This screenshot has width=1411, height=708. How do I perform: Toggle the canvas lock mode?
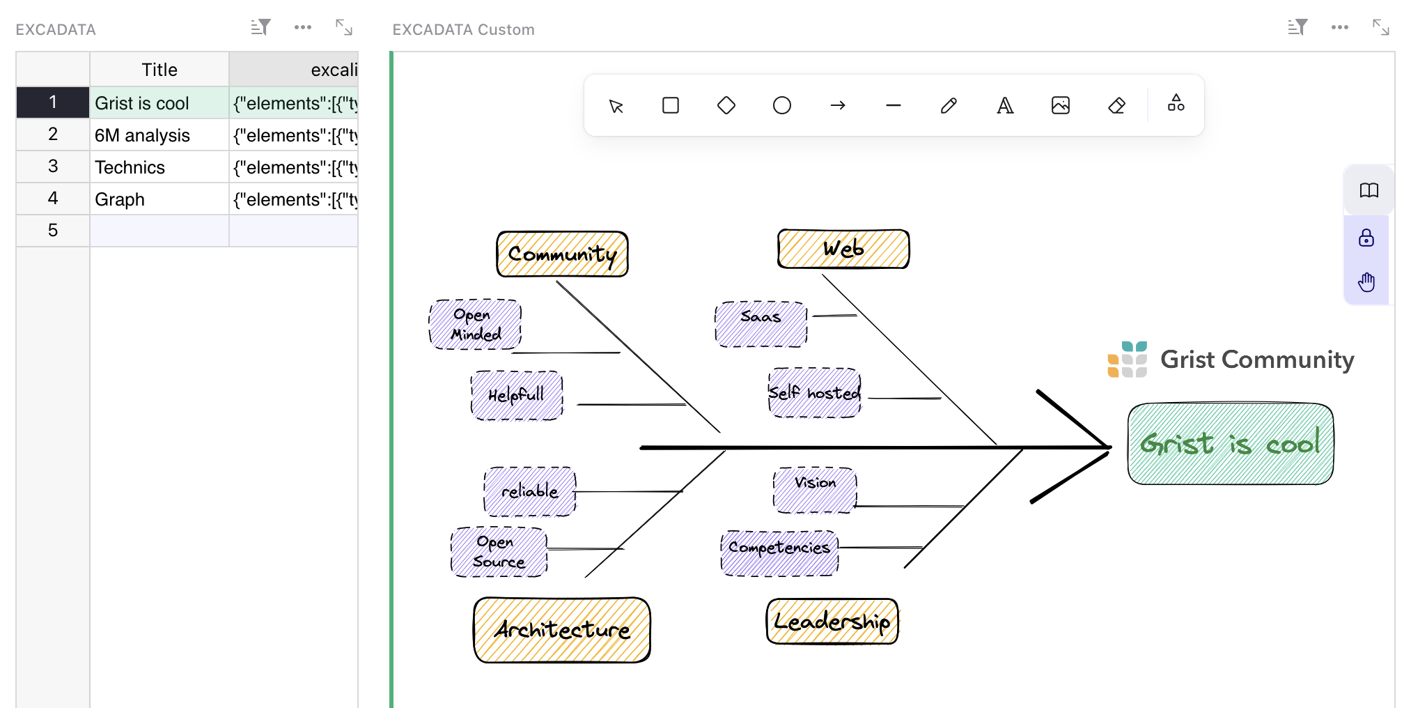[x=1366, y=238]
